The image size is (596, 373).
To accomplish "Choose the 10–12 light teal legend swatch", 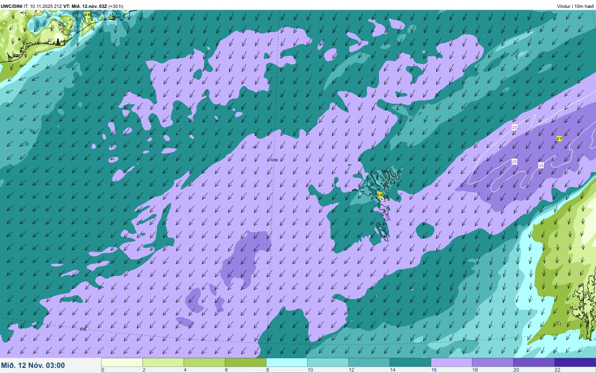I will point(328,362).
